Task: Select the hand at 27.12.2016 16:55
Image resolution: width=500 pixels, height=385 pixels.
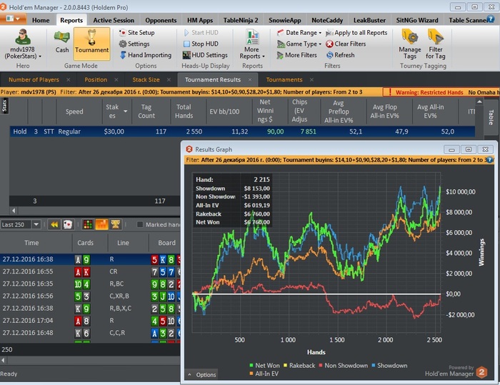Action: pos(90,271)
